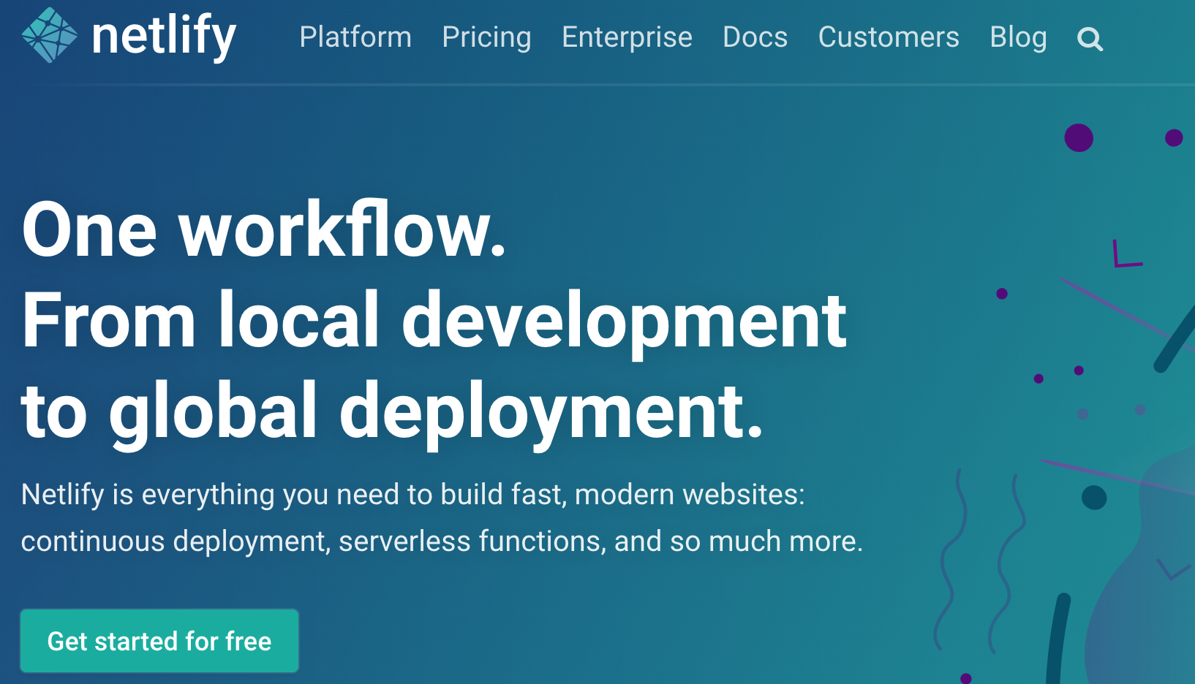
Task: View the Customers page
Action: [x=889, y=37]
